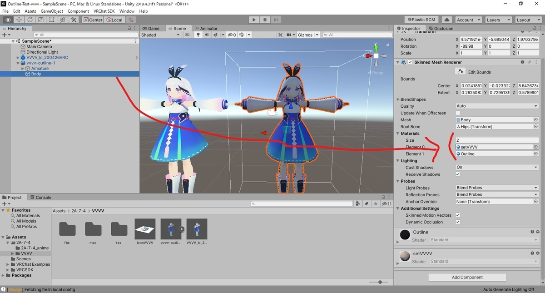Open the Reflection Probes dropdown
The image size is (545, 293).
[497, 195]
